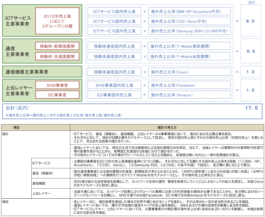Click the description starting 通信レイヤーにおいては、現在の主流

pos(167,151)
